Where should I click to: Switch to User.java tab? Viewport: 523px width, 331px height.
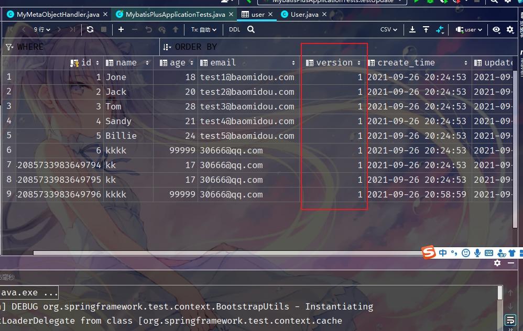point(304,14)
